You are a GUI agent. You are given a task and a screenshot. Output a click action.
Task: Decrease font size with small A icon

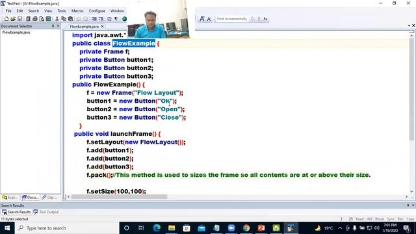[209, 19]
